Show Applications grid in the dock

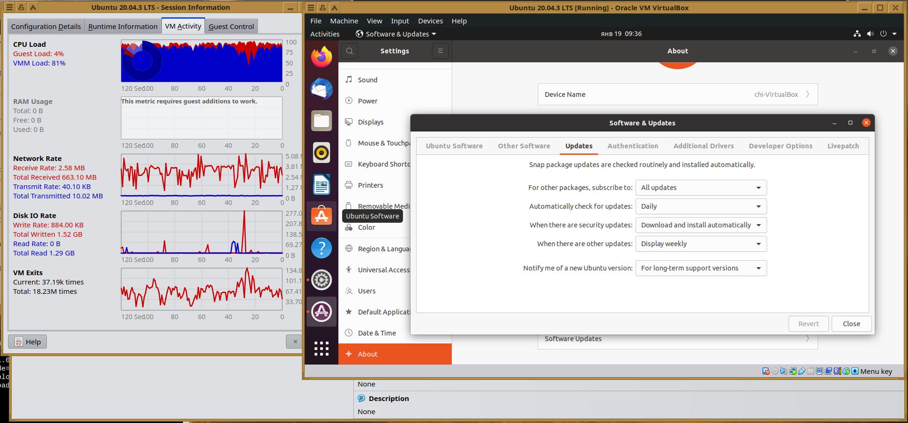point(322,349)
